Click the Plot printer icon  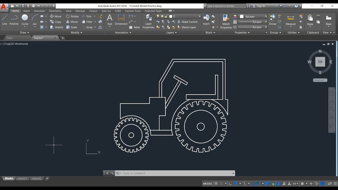(33, 6)
